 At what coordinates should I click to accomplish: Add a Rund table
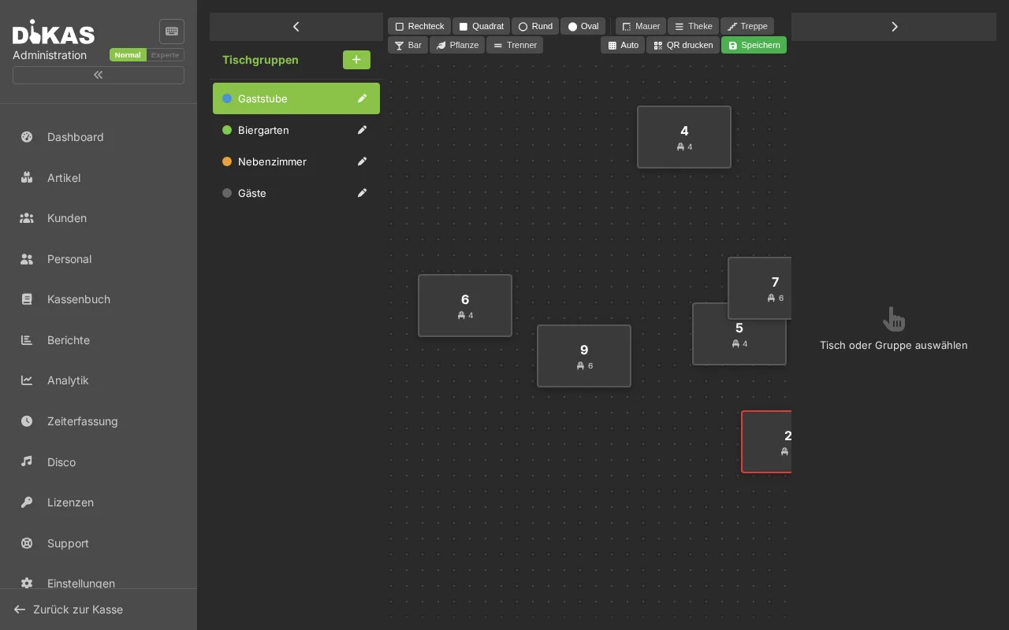click(535, 26)
